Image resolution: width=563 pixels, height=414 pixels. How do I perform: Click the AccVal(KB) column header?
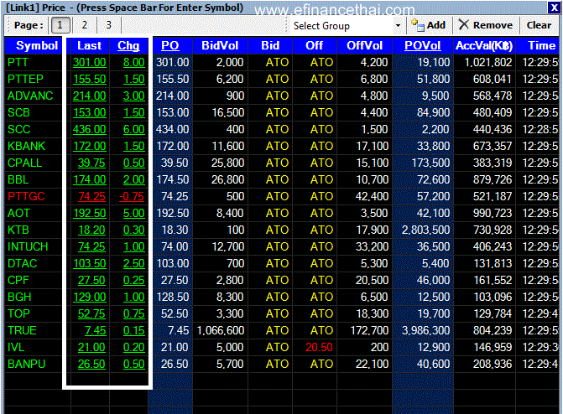(484, 45)
